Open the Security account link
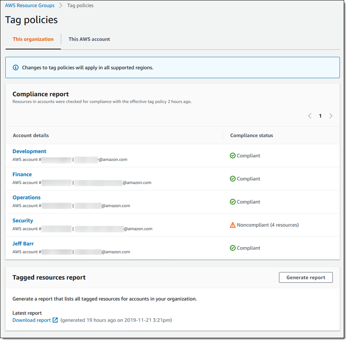Viewport: 348px width, 342px height. click(23, 221)
